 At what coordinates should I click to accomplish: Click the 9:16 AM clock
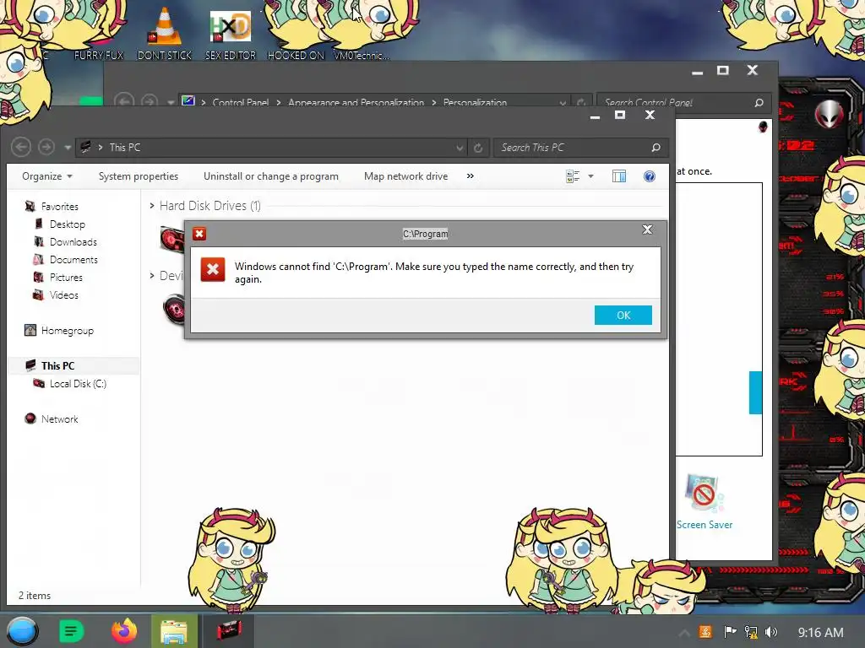click(x=820, y=633)
